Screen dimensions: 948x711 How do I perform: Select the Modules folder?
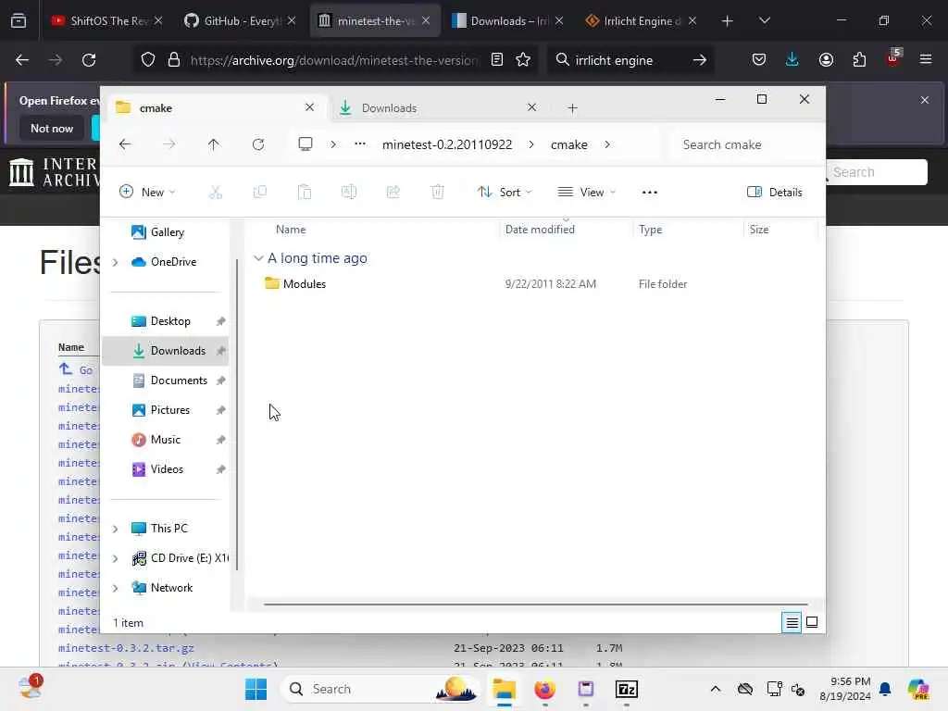click(304, 284)
